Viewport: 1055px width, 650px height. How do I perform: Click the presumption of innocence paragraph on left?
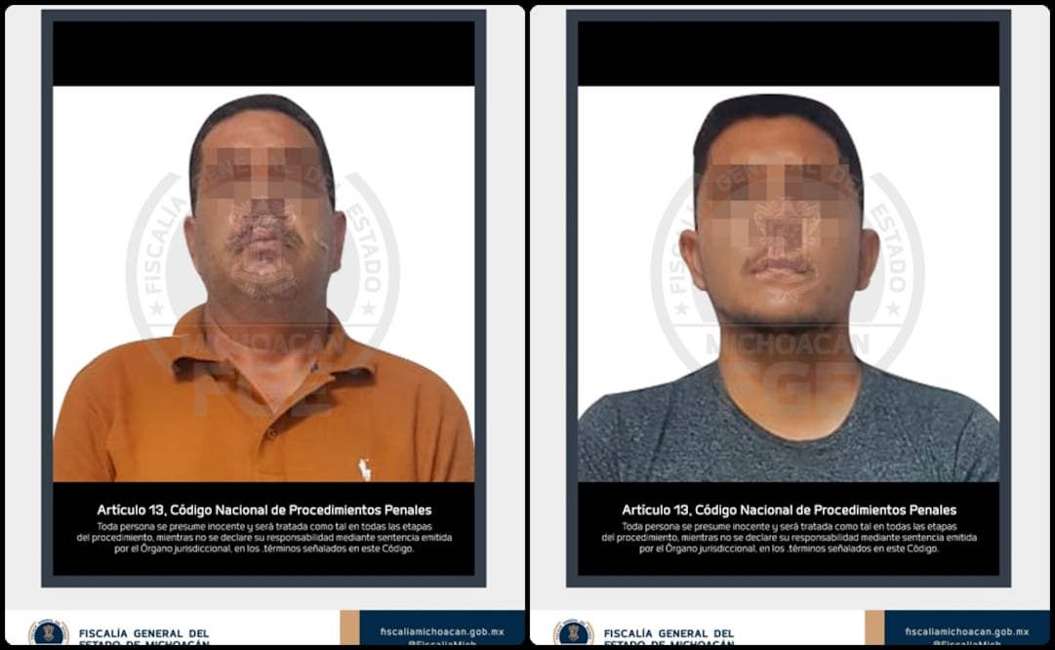[264, 538]
